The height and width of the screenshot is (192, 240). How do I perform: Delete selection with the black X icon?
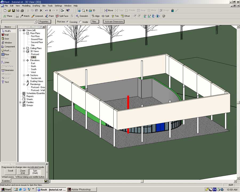41,11
